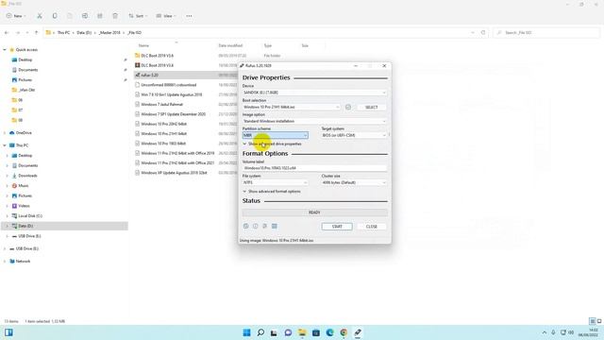Open Videos under This PC
The image size is (604, 340).
24,206
